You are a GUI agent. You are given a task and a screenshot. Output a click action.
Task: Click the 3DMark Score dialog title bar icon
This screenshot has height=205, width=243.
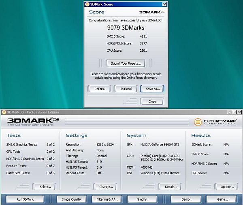(x=87, y=4)
